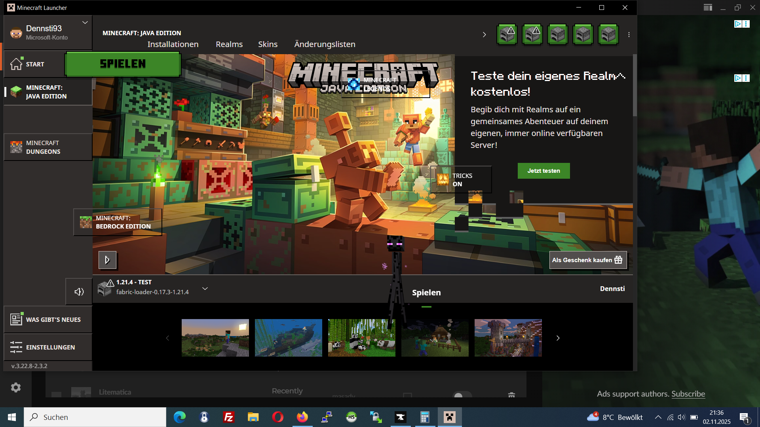760x427 pixels.
Task: Click Als Geschenk kaufen gift button
Action: [587, 260]
